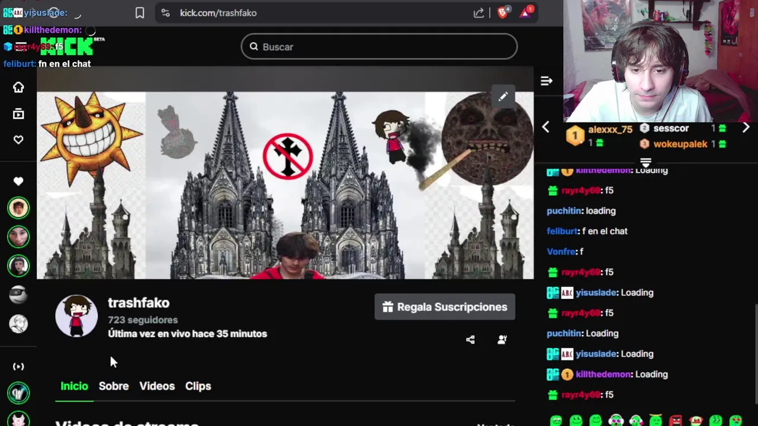Insert the emote with white headphones
Viewport: 758px width, 426px height.
[x=615, y=421]
